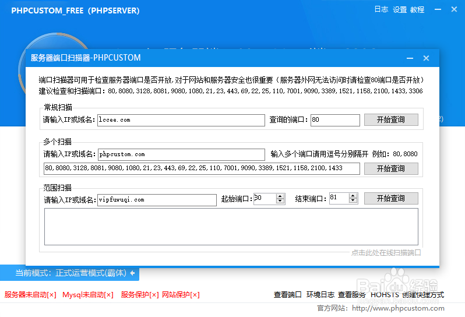Screen dimensions: 465x317
Task: Open 环境日志 link
Action: [320, 295]
